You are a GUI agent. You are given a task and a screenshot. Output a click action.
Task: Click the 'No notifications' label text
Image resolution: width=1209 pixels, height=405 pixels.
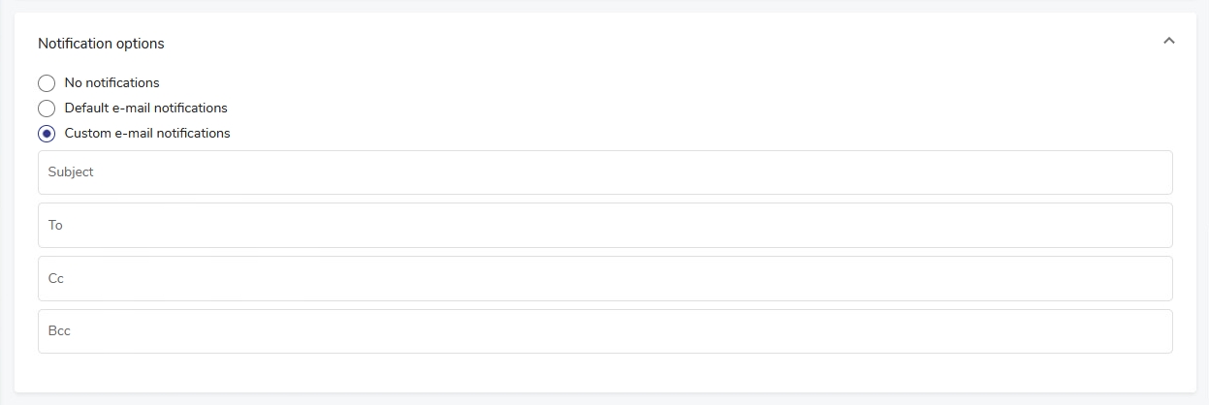(x=111, y=83)
